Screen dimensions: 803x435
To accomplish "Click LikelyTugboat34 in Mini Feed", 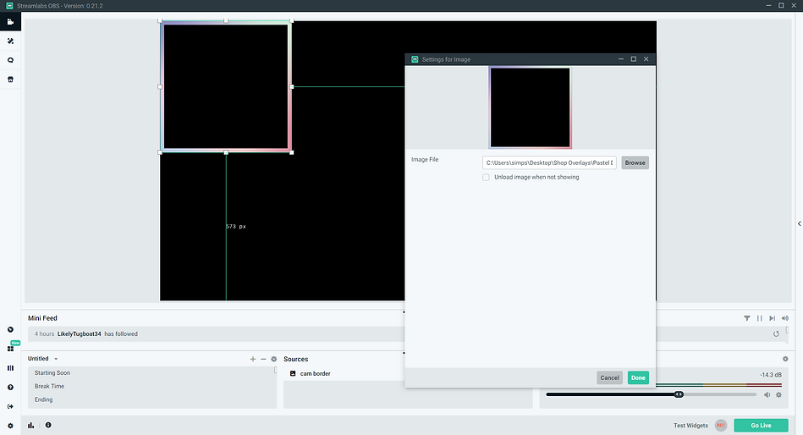I will 80,334.
